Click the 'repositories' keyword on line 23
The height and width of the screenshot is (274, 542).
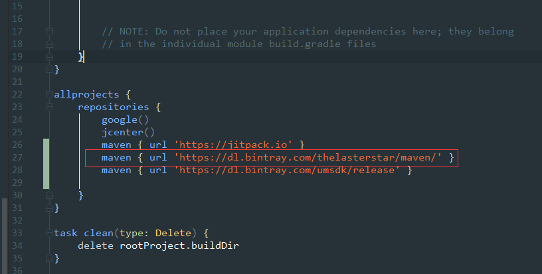coord(114,107)
